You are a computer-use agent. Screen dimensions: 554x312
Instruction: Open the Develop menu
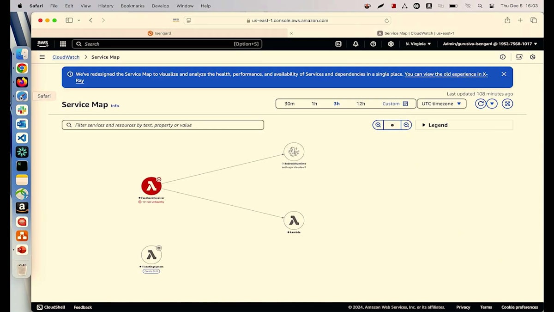click(x=160, y=6)
